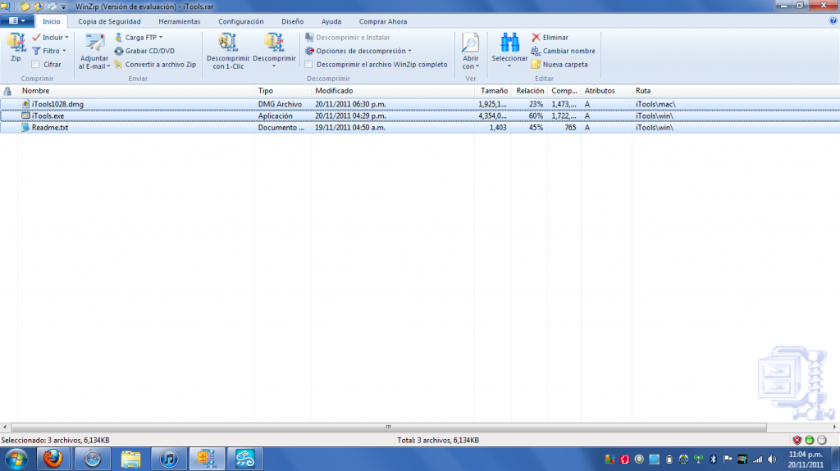
Task: Click the scrollbar right arrow
Action: (x=834, y=427)
